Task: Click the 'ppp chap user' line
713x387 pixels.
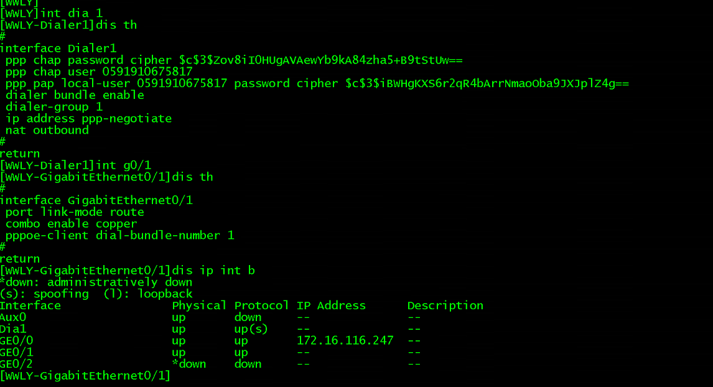Action: (x=99, y=72)
